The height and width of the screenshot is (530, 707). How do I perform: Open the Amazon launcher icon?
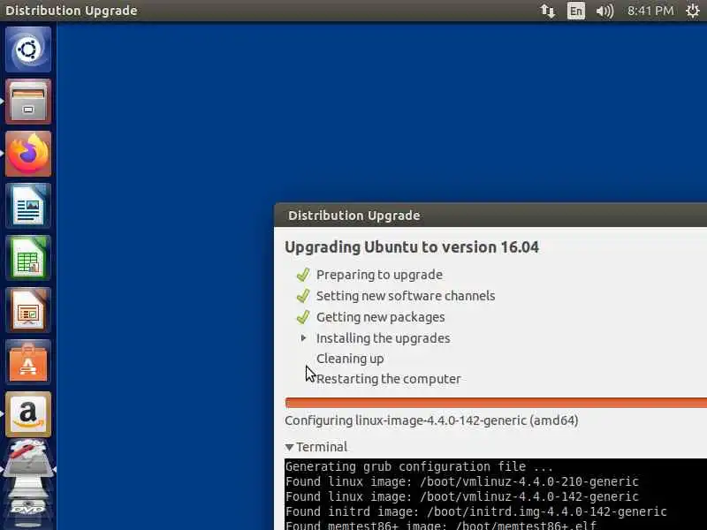[x=28, y=414]
